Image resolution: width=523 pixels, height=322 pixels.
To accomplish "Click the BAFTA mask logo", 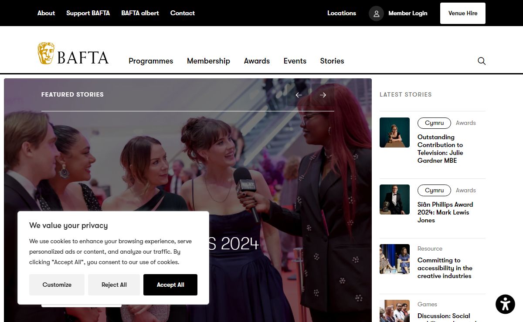I will [73, 54].
